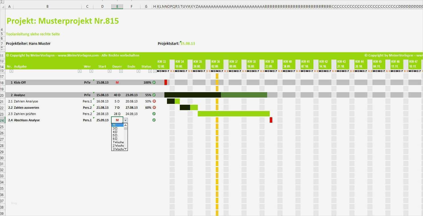Click the green check icon for Zahlen prüfen
423x216 pixels.
(154, 114)
